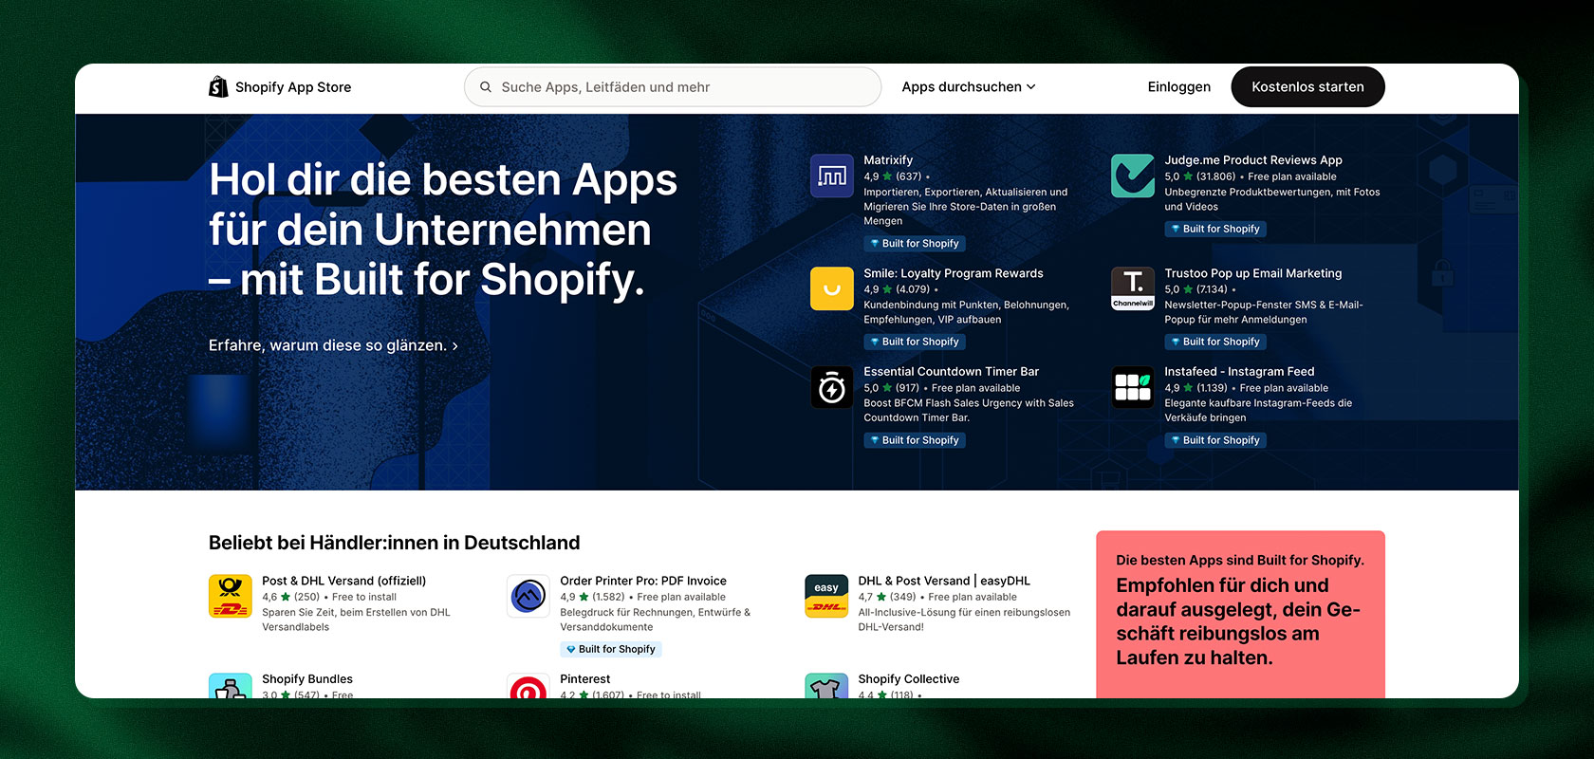Open the Shopify Collective shirt icon

pyautogui.click(x=826, y=686)
